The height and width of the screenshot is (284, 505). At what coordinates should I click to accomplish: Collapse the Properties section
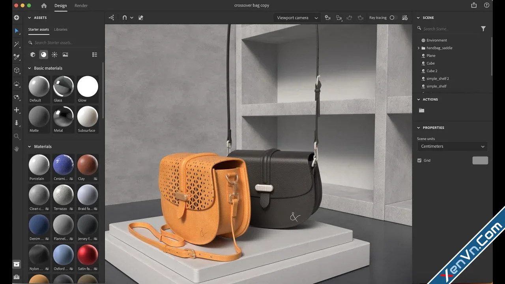pos(419,128)
